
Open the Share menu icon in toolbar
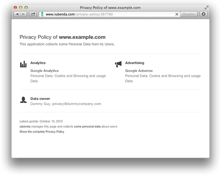click(33, 14)
